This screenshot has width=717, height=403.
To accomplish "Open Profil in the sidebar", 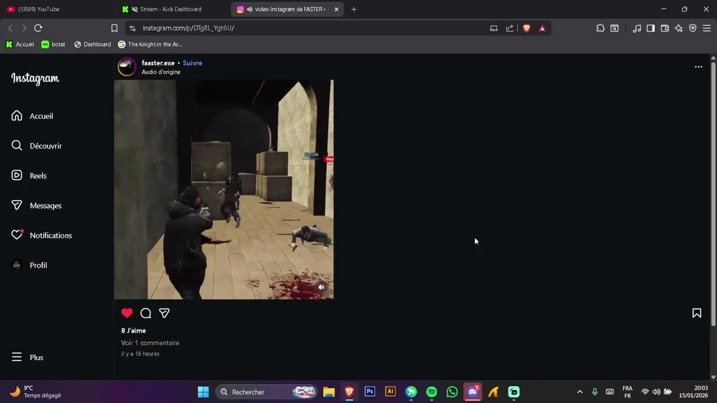I will (x=29, y=265).
